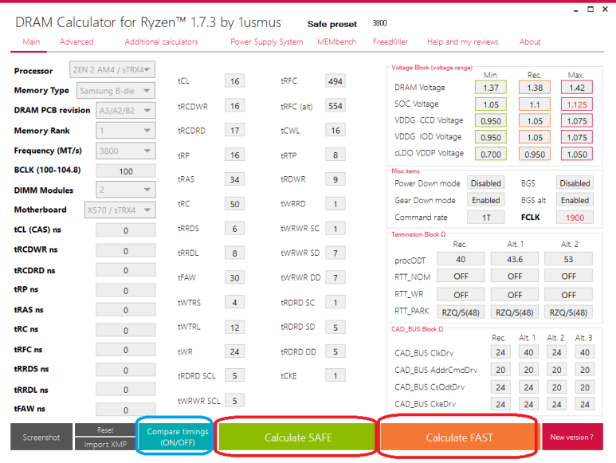
Task: Expand DRAM PCB revision dropdown
Action: (x=126, y=110)
